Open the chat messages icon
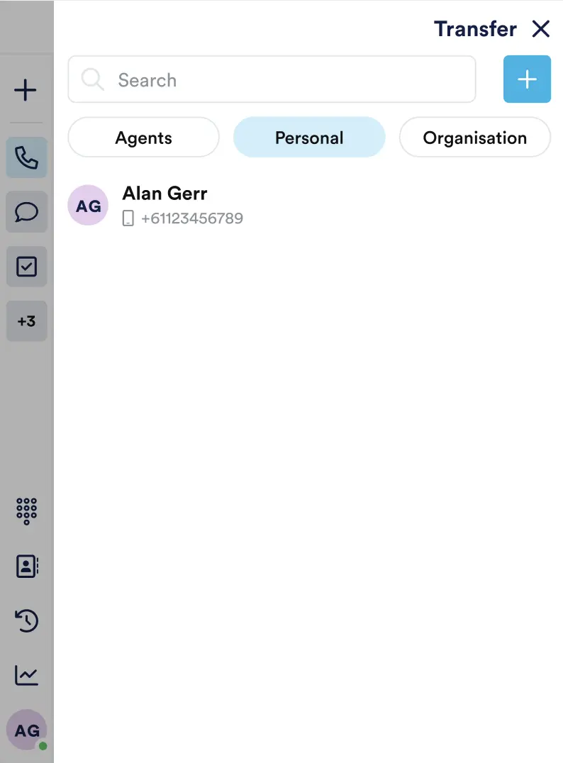The image size is (563, 763). [x=26, y=211]
